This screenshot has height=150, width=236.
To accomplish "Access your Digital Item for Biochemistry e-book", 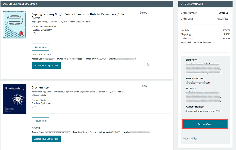I will [x=46, y=139].
